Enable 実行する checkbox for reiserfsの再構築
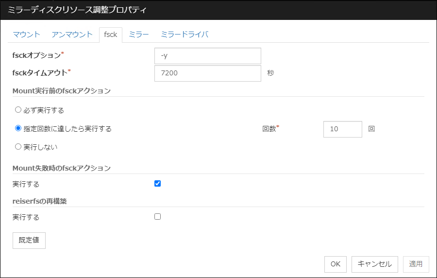This screenshot has width=437, height=278. tap(157, 217)
